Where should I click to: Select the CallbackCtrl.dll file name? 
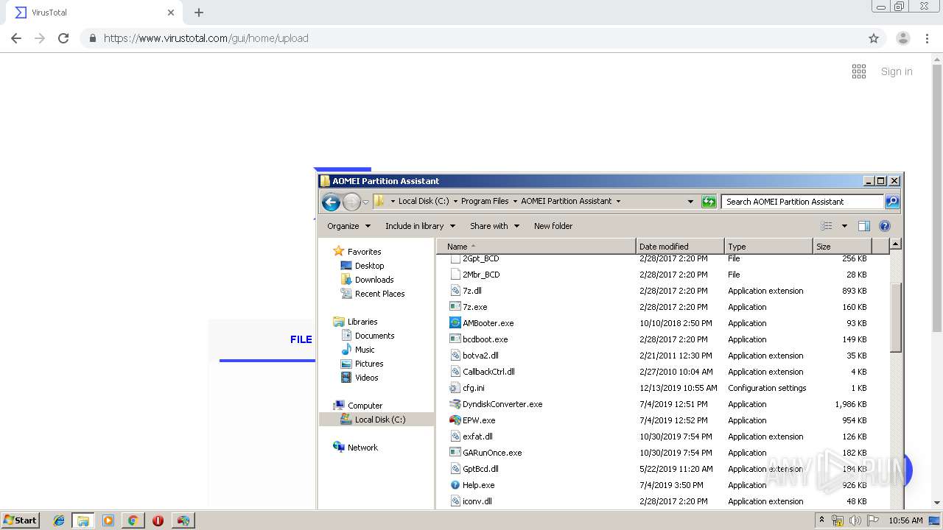(x=488, y=372)
